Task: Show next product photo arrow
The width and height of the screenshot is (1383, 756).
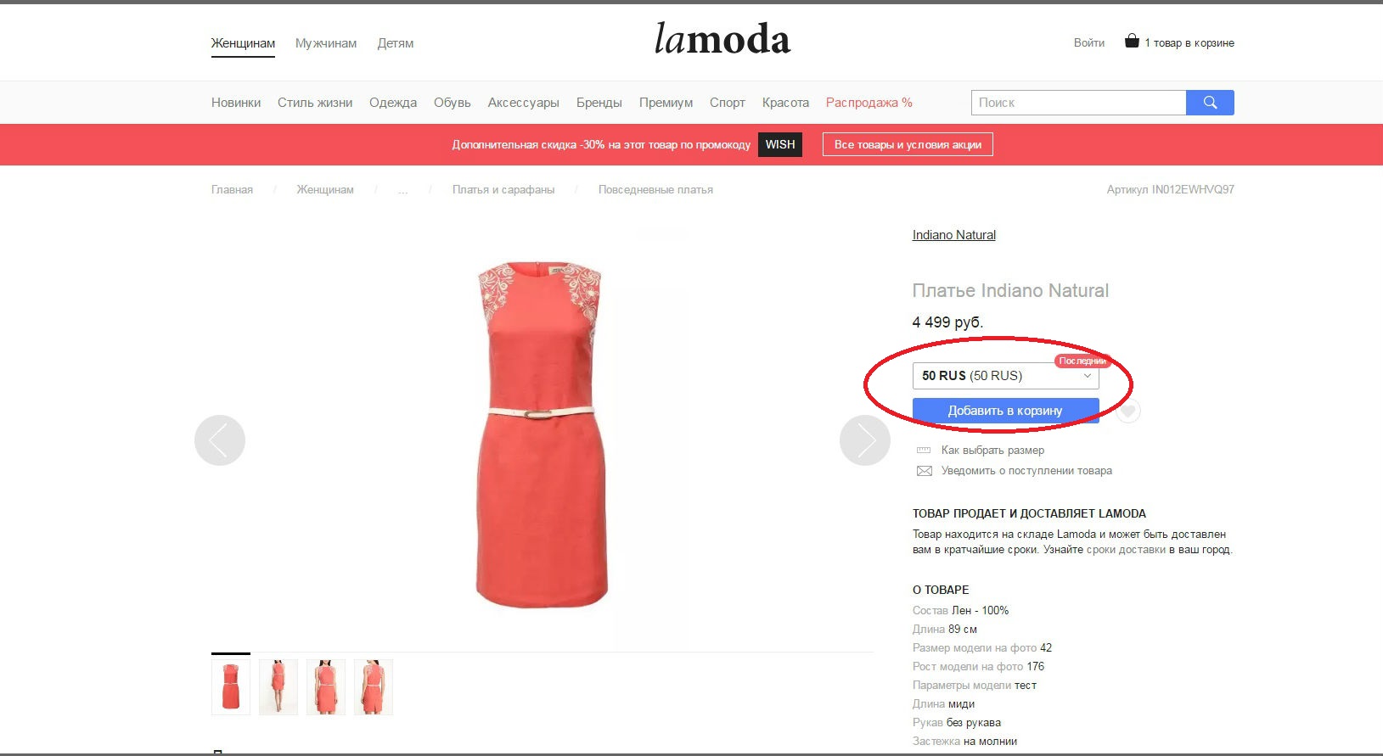Action: click(x=864, y=440)
